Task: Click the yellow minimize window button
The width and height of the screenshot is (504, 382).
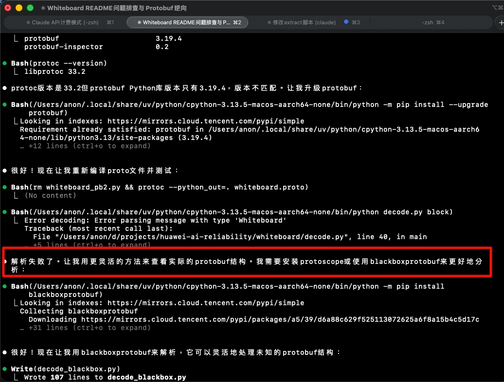Action: coord(19,8)
